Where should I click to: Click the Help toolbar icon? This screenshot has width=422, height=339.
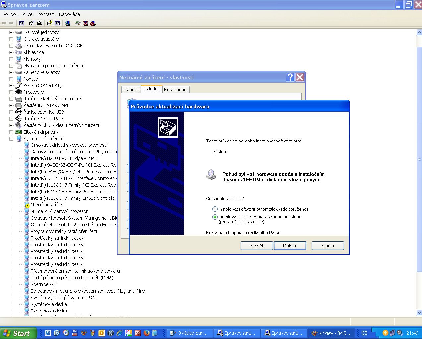(49, 23)
